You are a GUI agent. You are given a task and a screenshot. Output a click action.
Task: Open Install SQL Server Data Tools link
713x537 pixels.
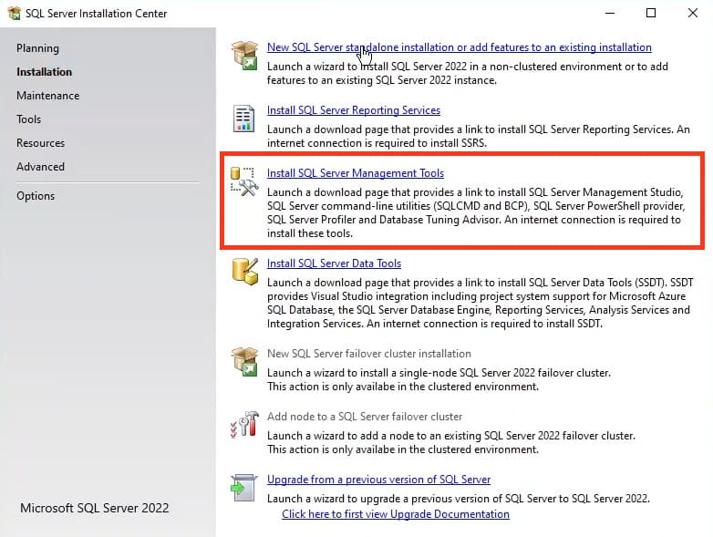click(x=334, y=263)
